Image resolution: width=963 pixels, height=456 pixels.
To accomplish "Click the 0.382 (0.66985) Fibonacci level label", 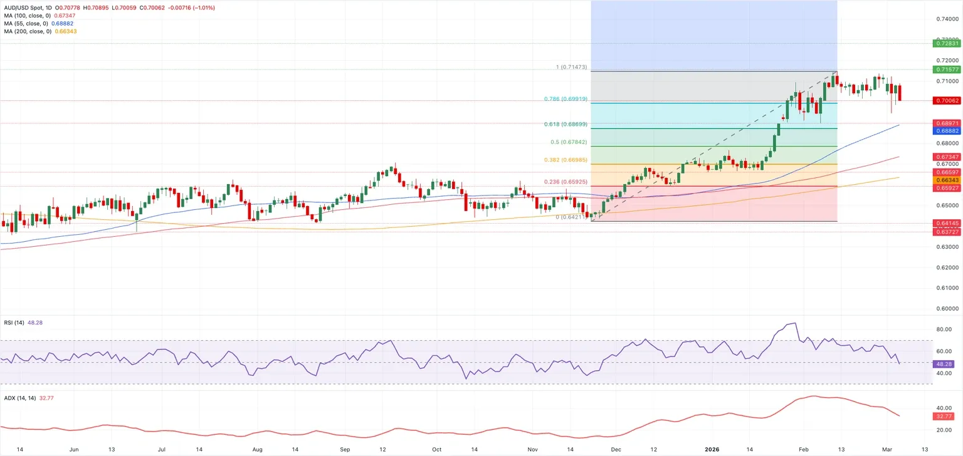I will [x=566, y=160].
